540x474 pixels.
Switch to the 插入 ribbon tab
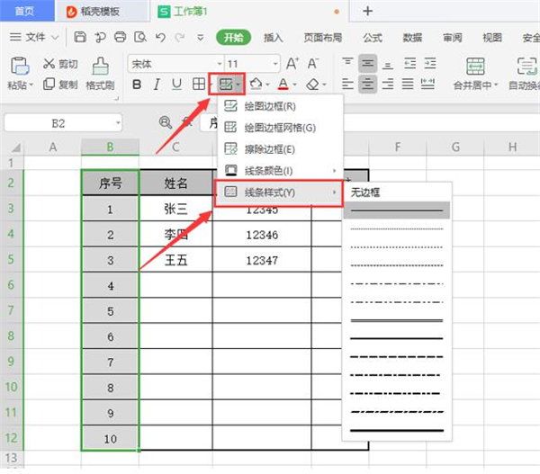[x=274, y=38]
